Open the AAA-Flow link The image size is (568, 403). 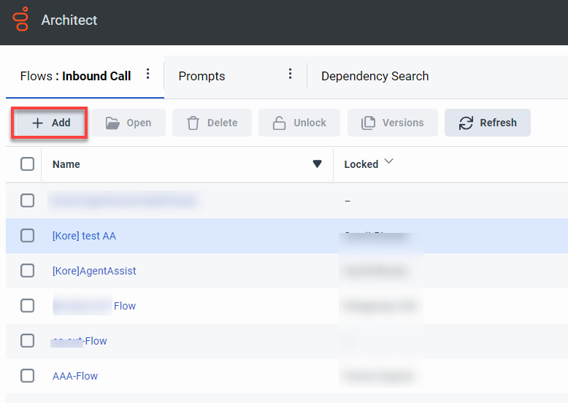tap(75, 376)
